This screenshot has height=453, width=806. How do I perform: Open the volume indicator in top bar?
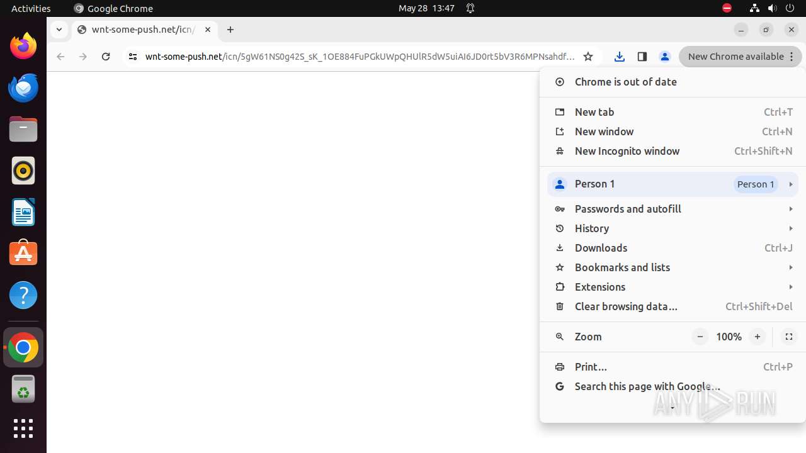pos(772,8)
